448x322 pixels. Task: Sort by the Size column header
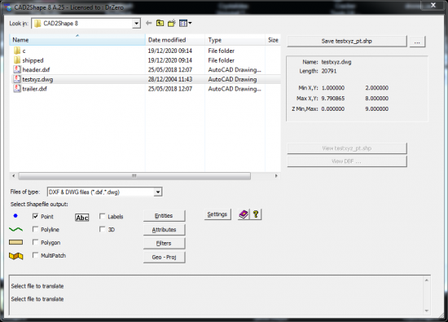point(273,40)
